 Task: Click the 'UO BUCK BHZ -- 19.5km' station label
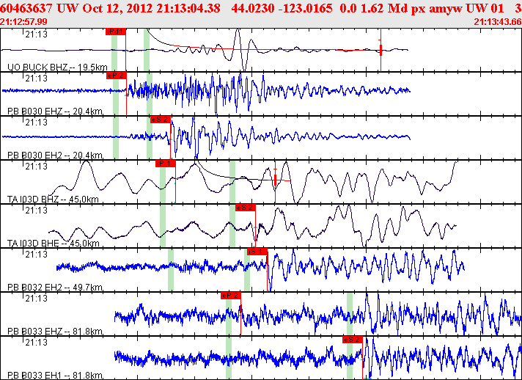click(57, 67)
